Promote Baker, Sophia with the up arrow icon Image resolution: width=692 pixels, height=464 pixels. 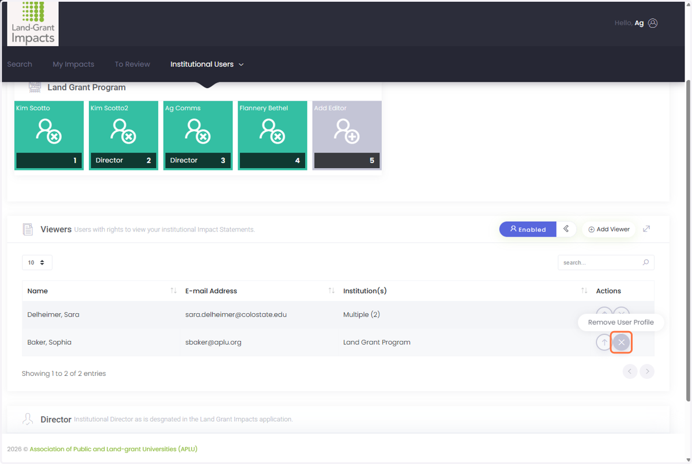click(604, 343)
